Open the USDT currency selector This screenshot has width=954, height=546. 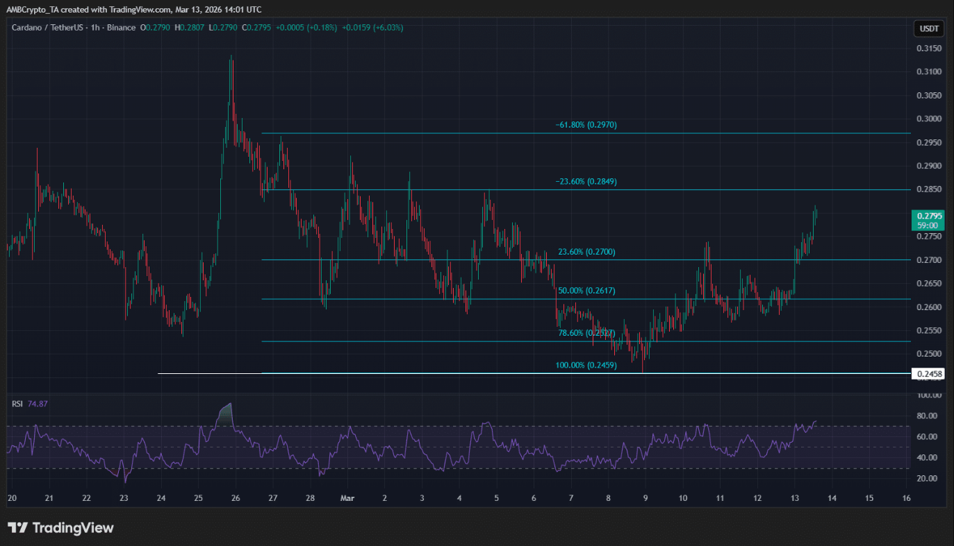click(928, 28)
